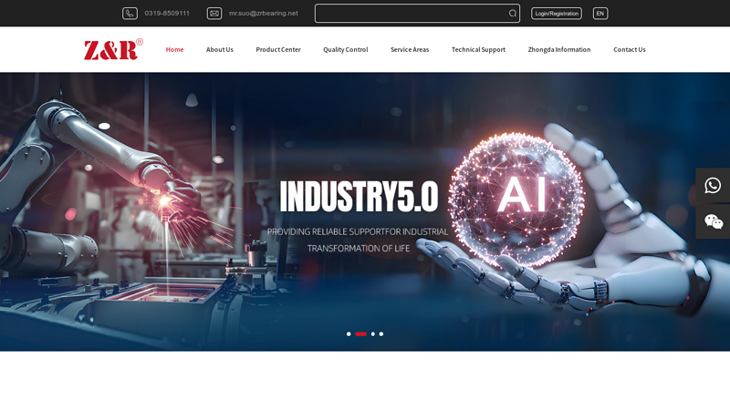730x410 pixels.
Task: Open the WeChat floating contact button
Action: pos(713,221)
